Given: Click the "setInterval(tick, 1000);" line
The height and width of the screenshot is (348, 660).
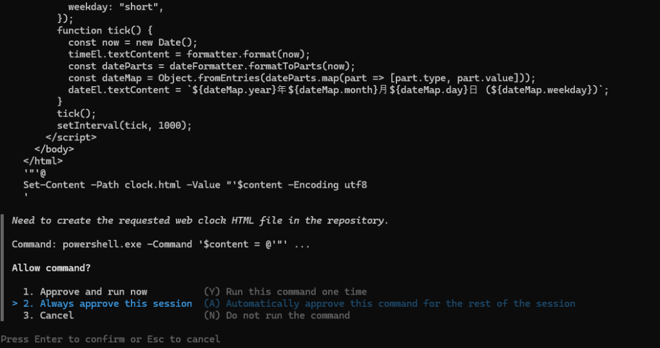Looking at the screenshot, I should (x=124, y=125).
